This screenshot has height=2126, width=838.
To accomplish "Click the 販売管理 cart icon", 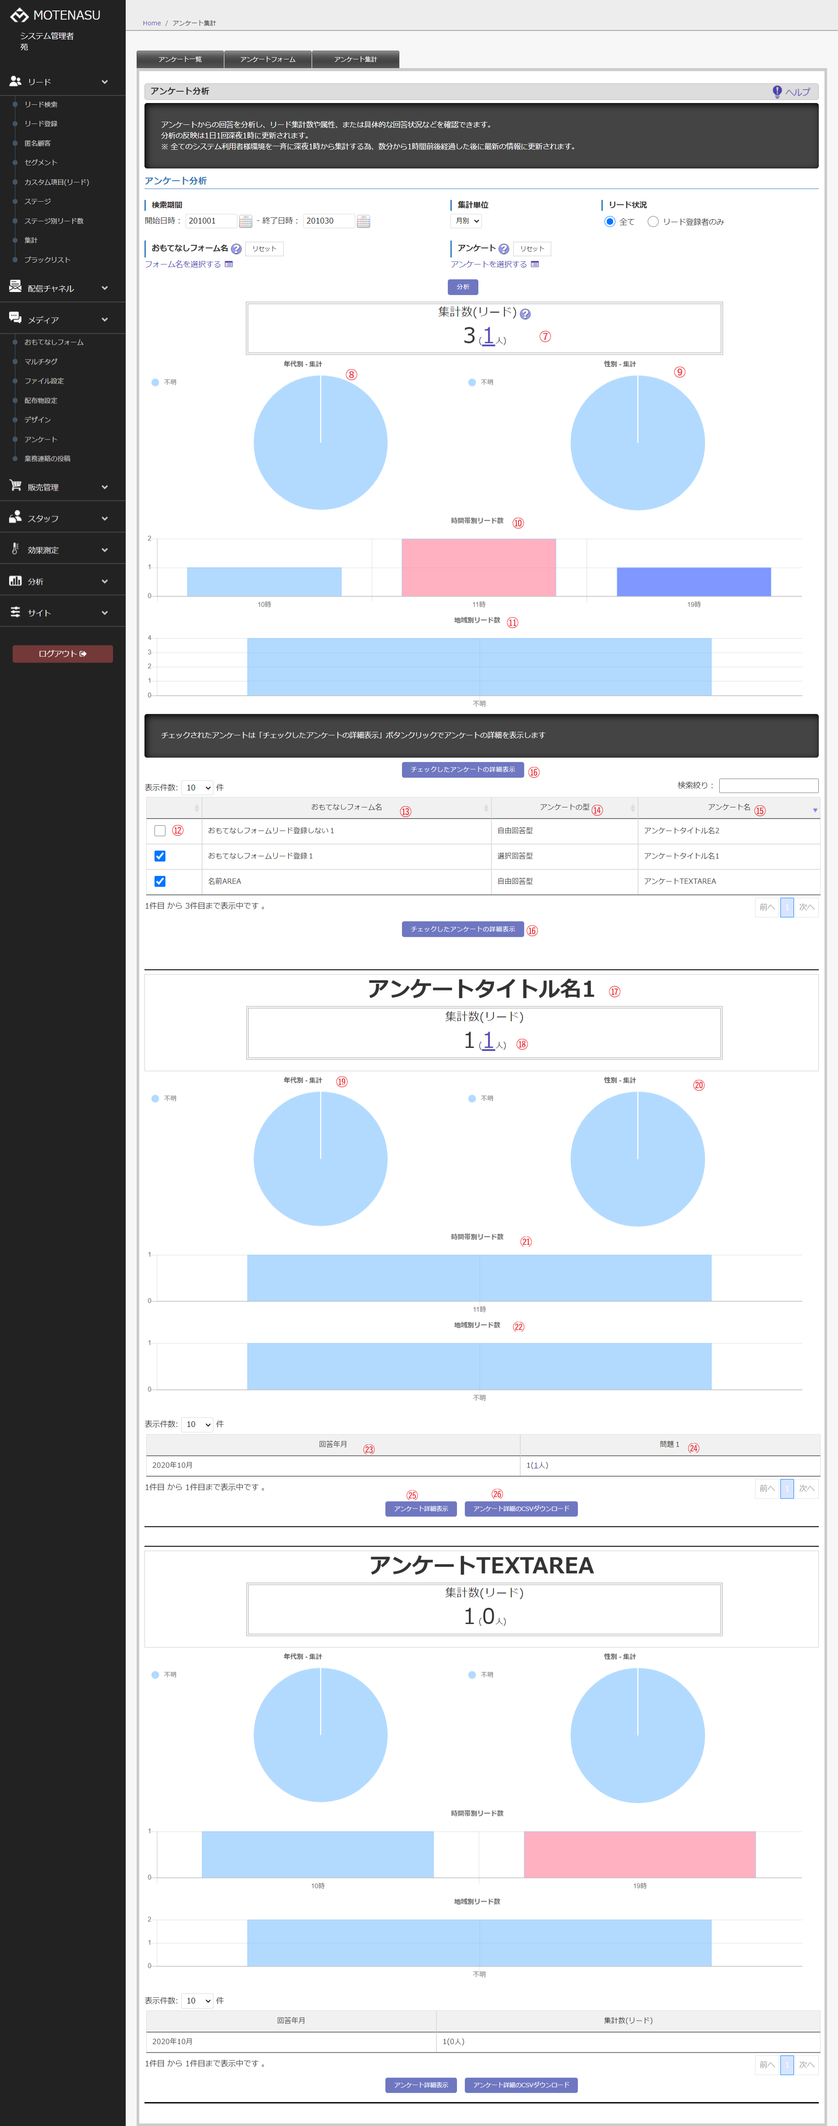I will pyautogui.click(x=15, y=485).
